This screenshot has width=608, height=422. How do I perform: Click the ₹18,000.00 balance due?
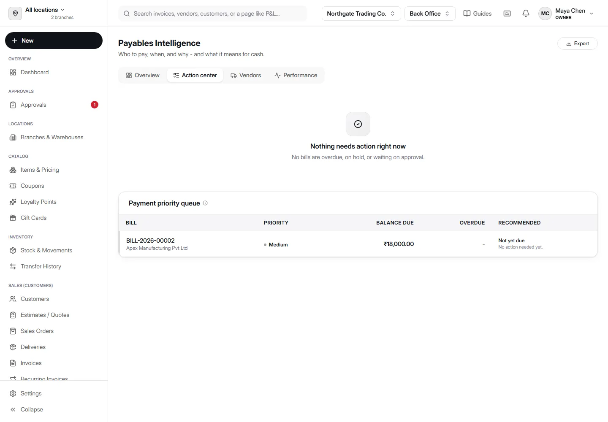click(x=399, y=244)
